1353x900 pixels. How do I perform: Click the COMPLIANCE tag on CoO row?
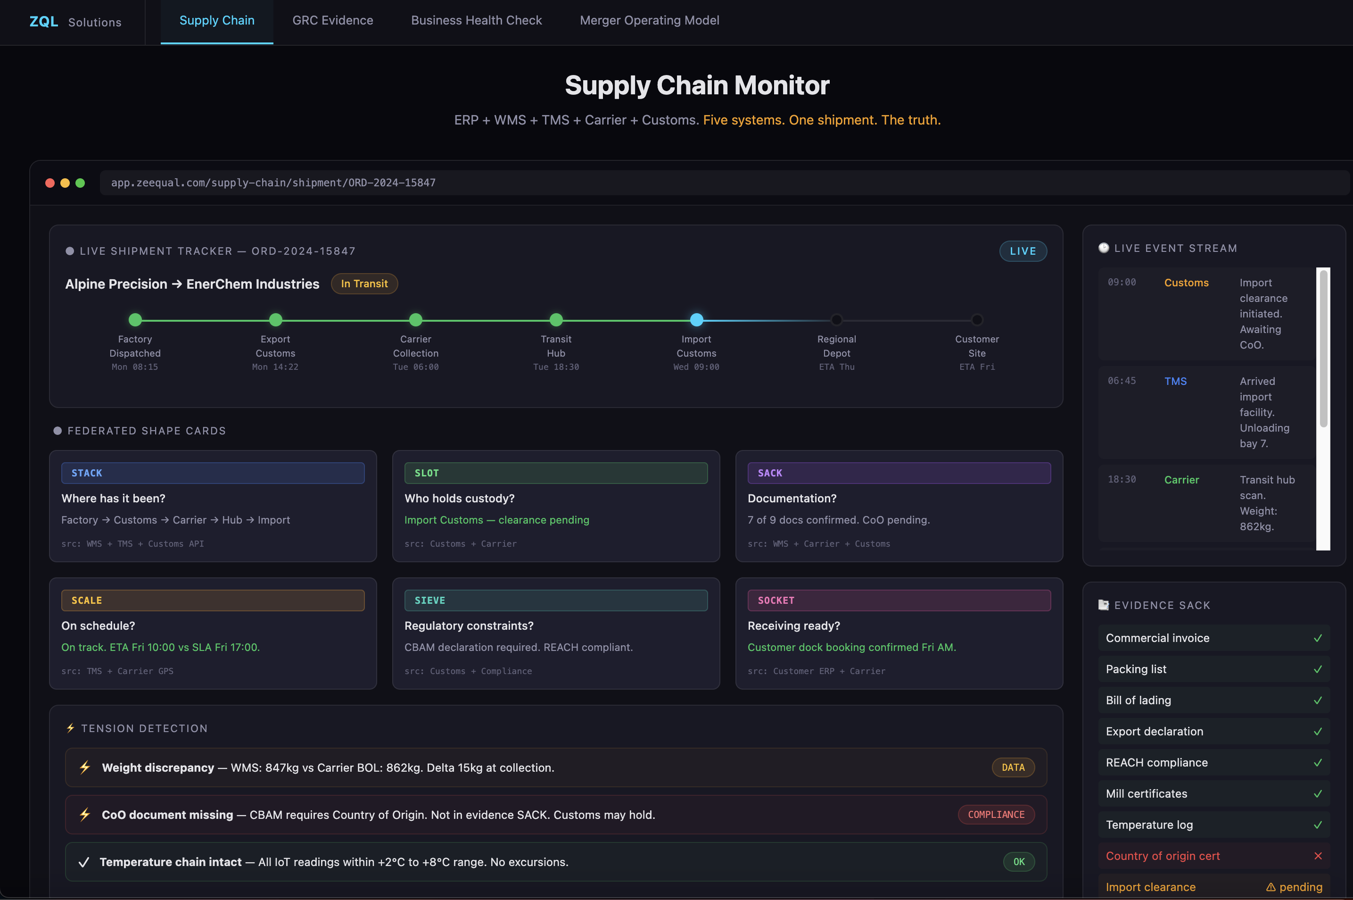(996, 815)
